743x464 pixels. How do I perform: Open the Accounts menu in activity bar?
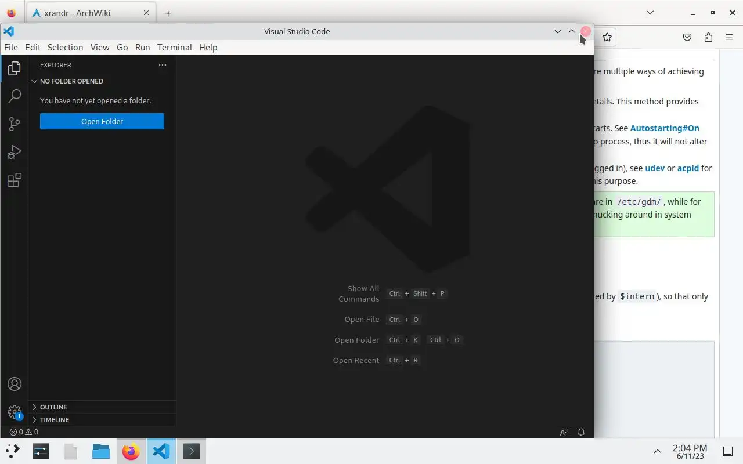[x=15, y=384]
